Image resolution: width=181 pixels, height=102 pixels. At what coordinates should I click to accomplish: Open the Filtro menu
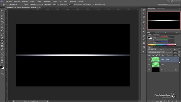tap(55, 1)
